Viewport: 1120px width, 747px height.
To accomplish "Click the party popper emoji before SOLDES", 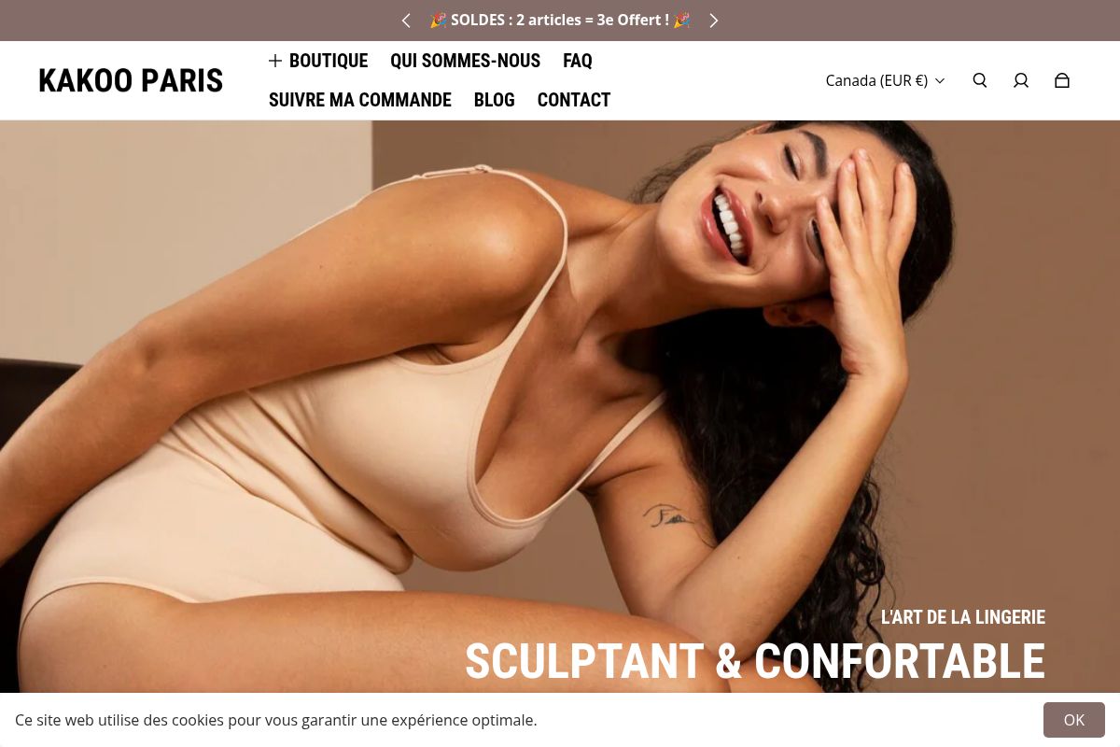I will 438,20.
